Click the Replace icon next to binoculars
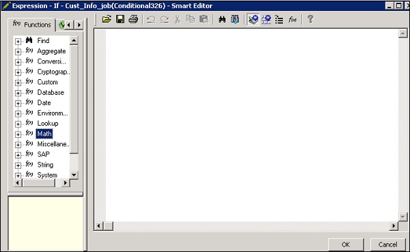Image resolution: width=410 pixels, height=252 pixels. [x=235, y=19]
